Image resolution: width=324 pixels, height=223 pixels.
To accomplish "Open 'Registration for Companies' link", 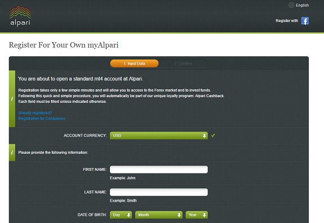I will point(42,119).
